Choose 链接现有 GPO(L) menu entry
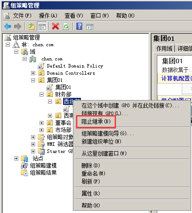Screen dimensions: 192x213 tap(105, 113)
